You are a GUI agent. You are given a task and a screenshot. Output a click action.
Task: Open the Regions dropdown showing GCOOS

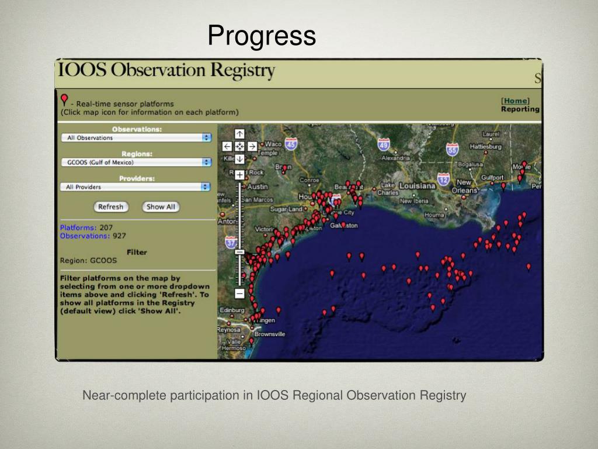(137, 163)
